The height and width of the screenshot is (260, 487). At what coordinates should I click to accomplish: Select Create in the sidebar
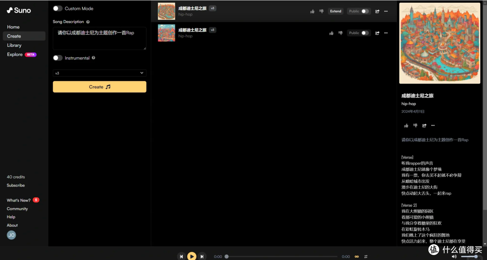pyautogui.click(x=24, y=36)
